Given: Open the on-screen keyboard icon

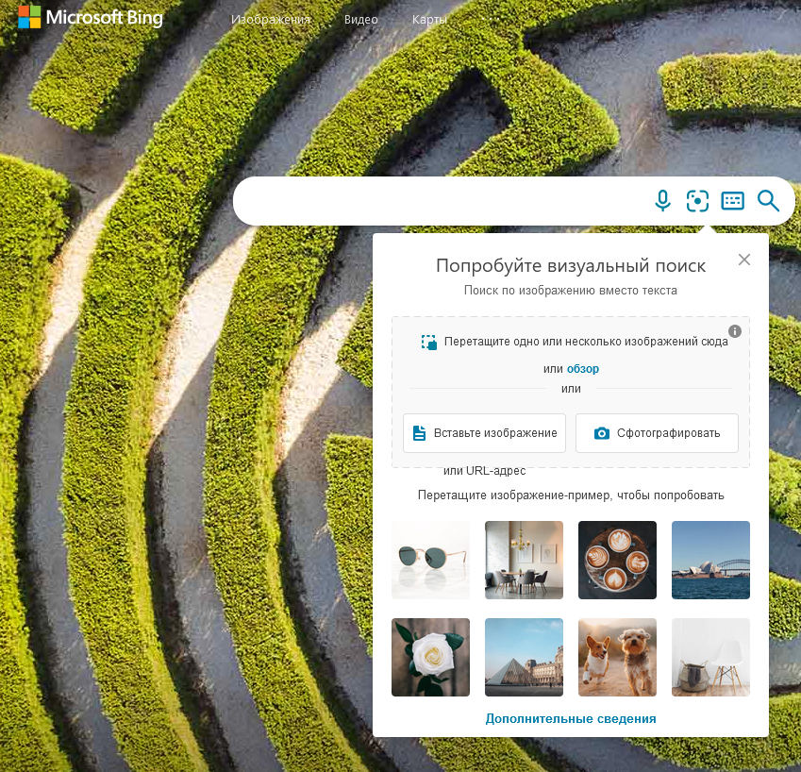Looking at the screenshot, I should tap(732, 200).
